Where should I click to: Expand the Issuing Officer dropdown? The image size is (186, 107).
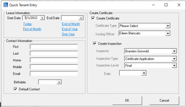(x=168, y=33)
